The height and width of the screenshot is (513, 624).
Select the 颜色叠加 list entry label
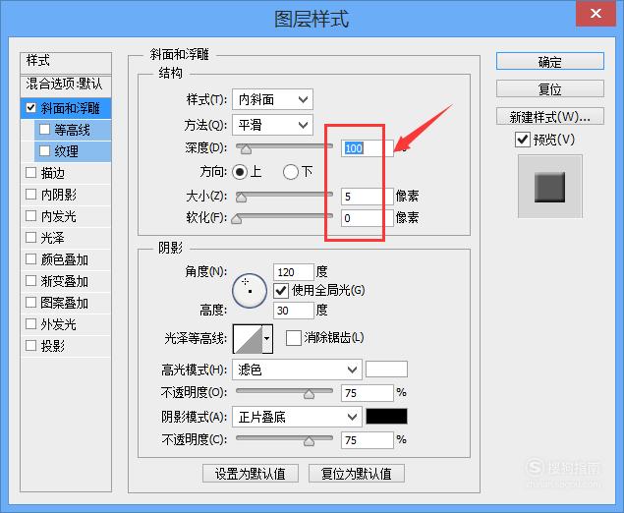(x=65, y=259)
